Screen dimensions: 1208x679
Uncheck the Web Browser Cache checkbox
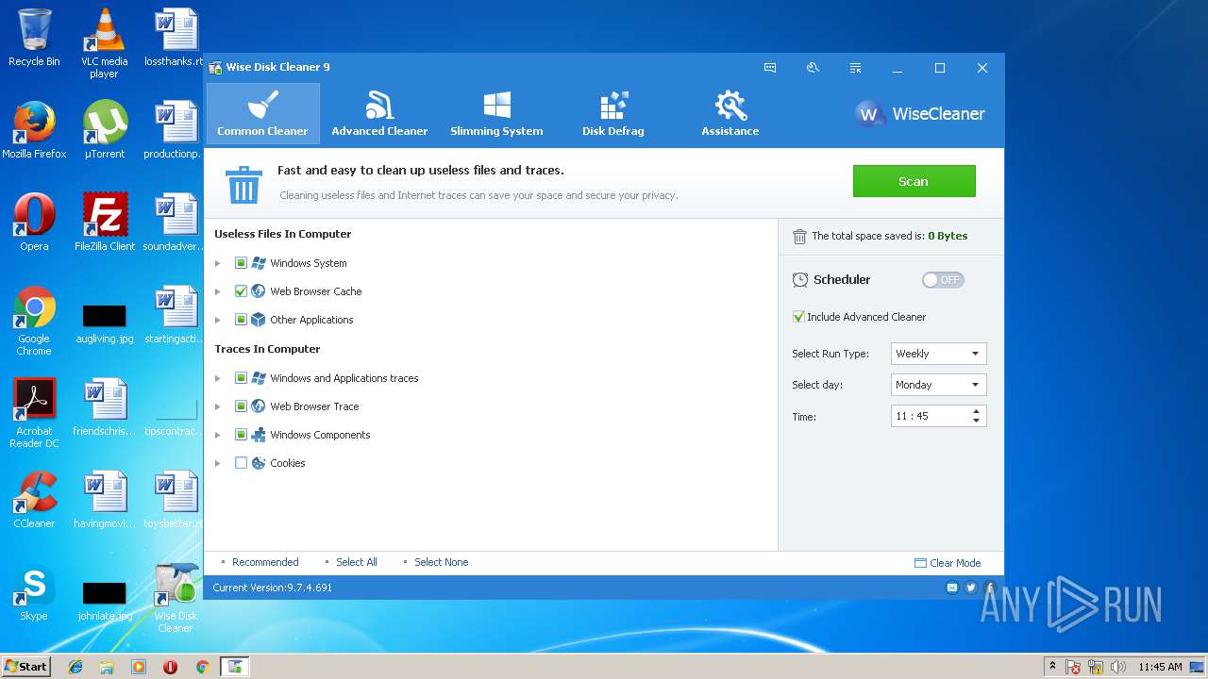click(x=241, y=291)
